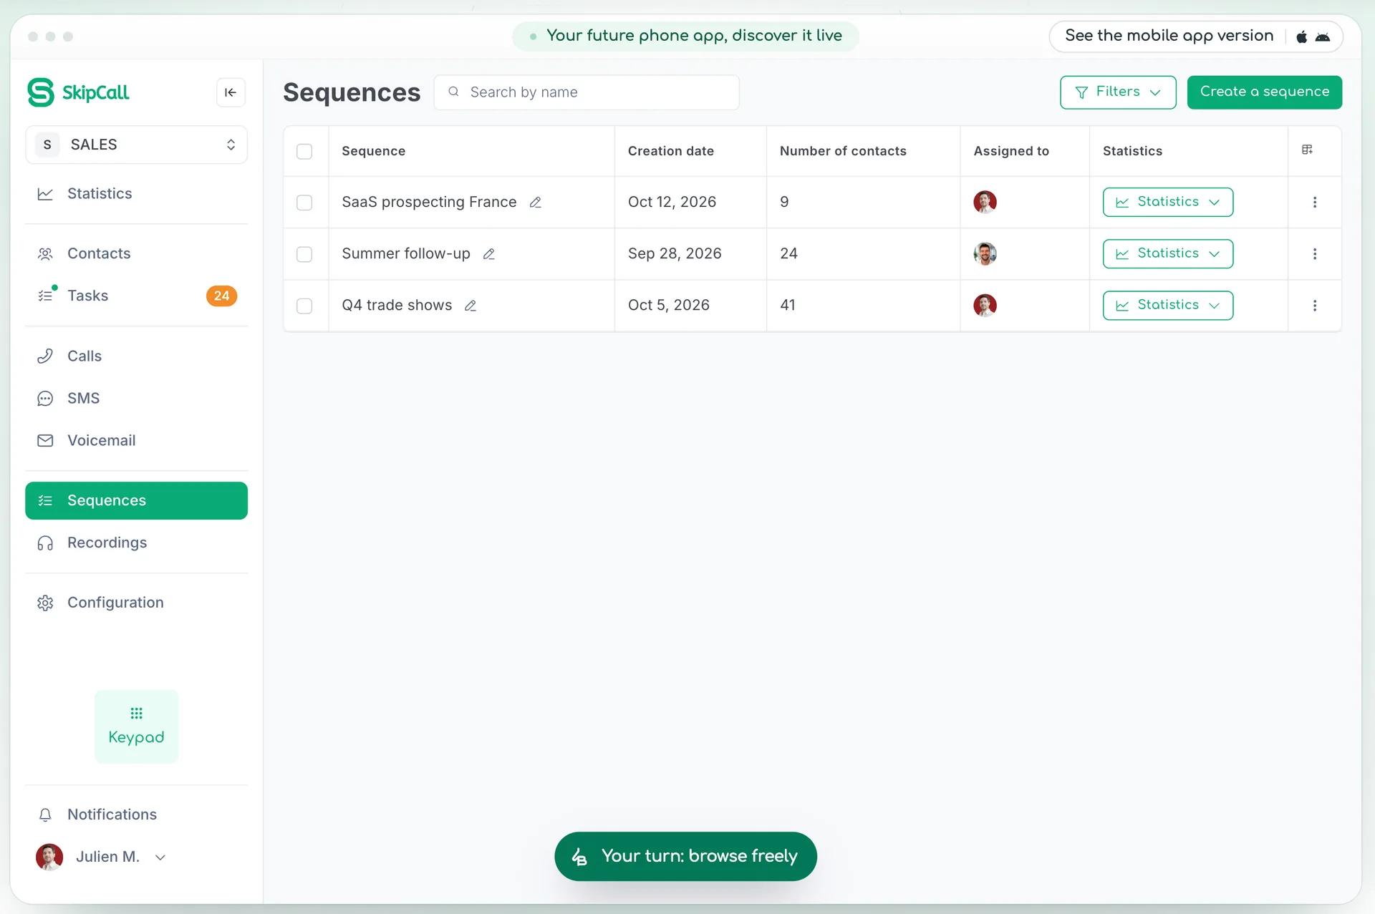Check the SaaS prospecting France row checkbox
This screenshot has height=914, width=1375.
[304, 203]
